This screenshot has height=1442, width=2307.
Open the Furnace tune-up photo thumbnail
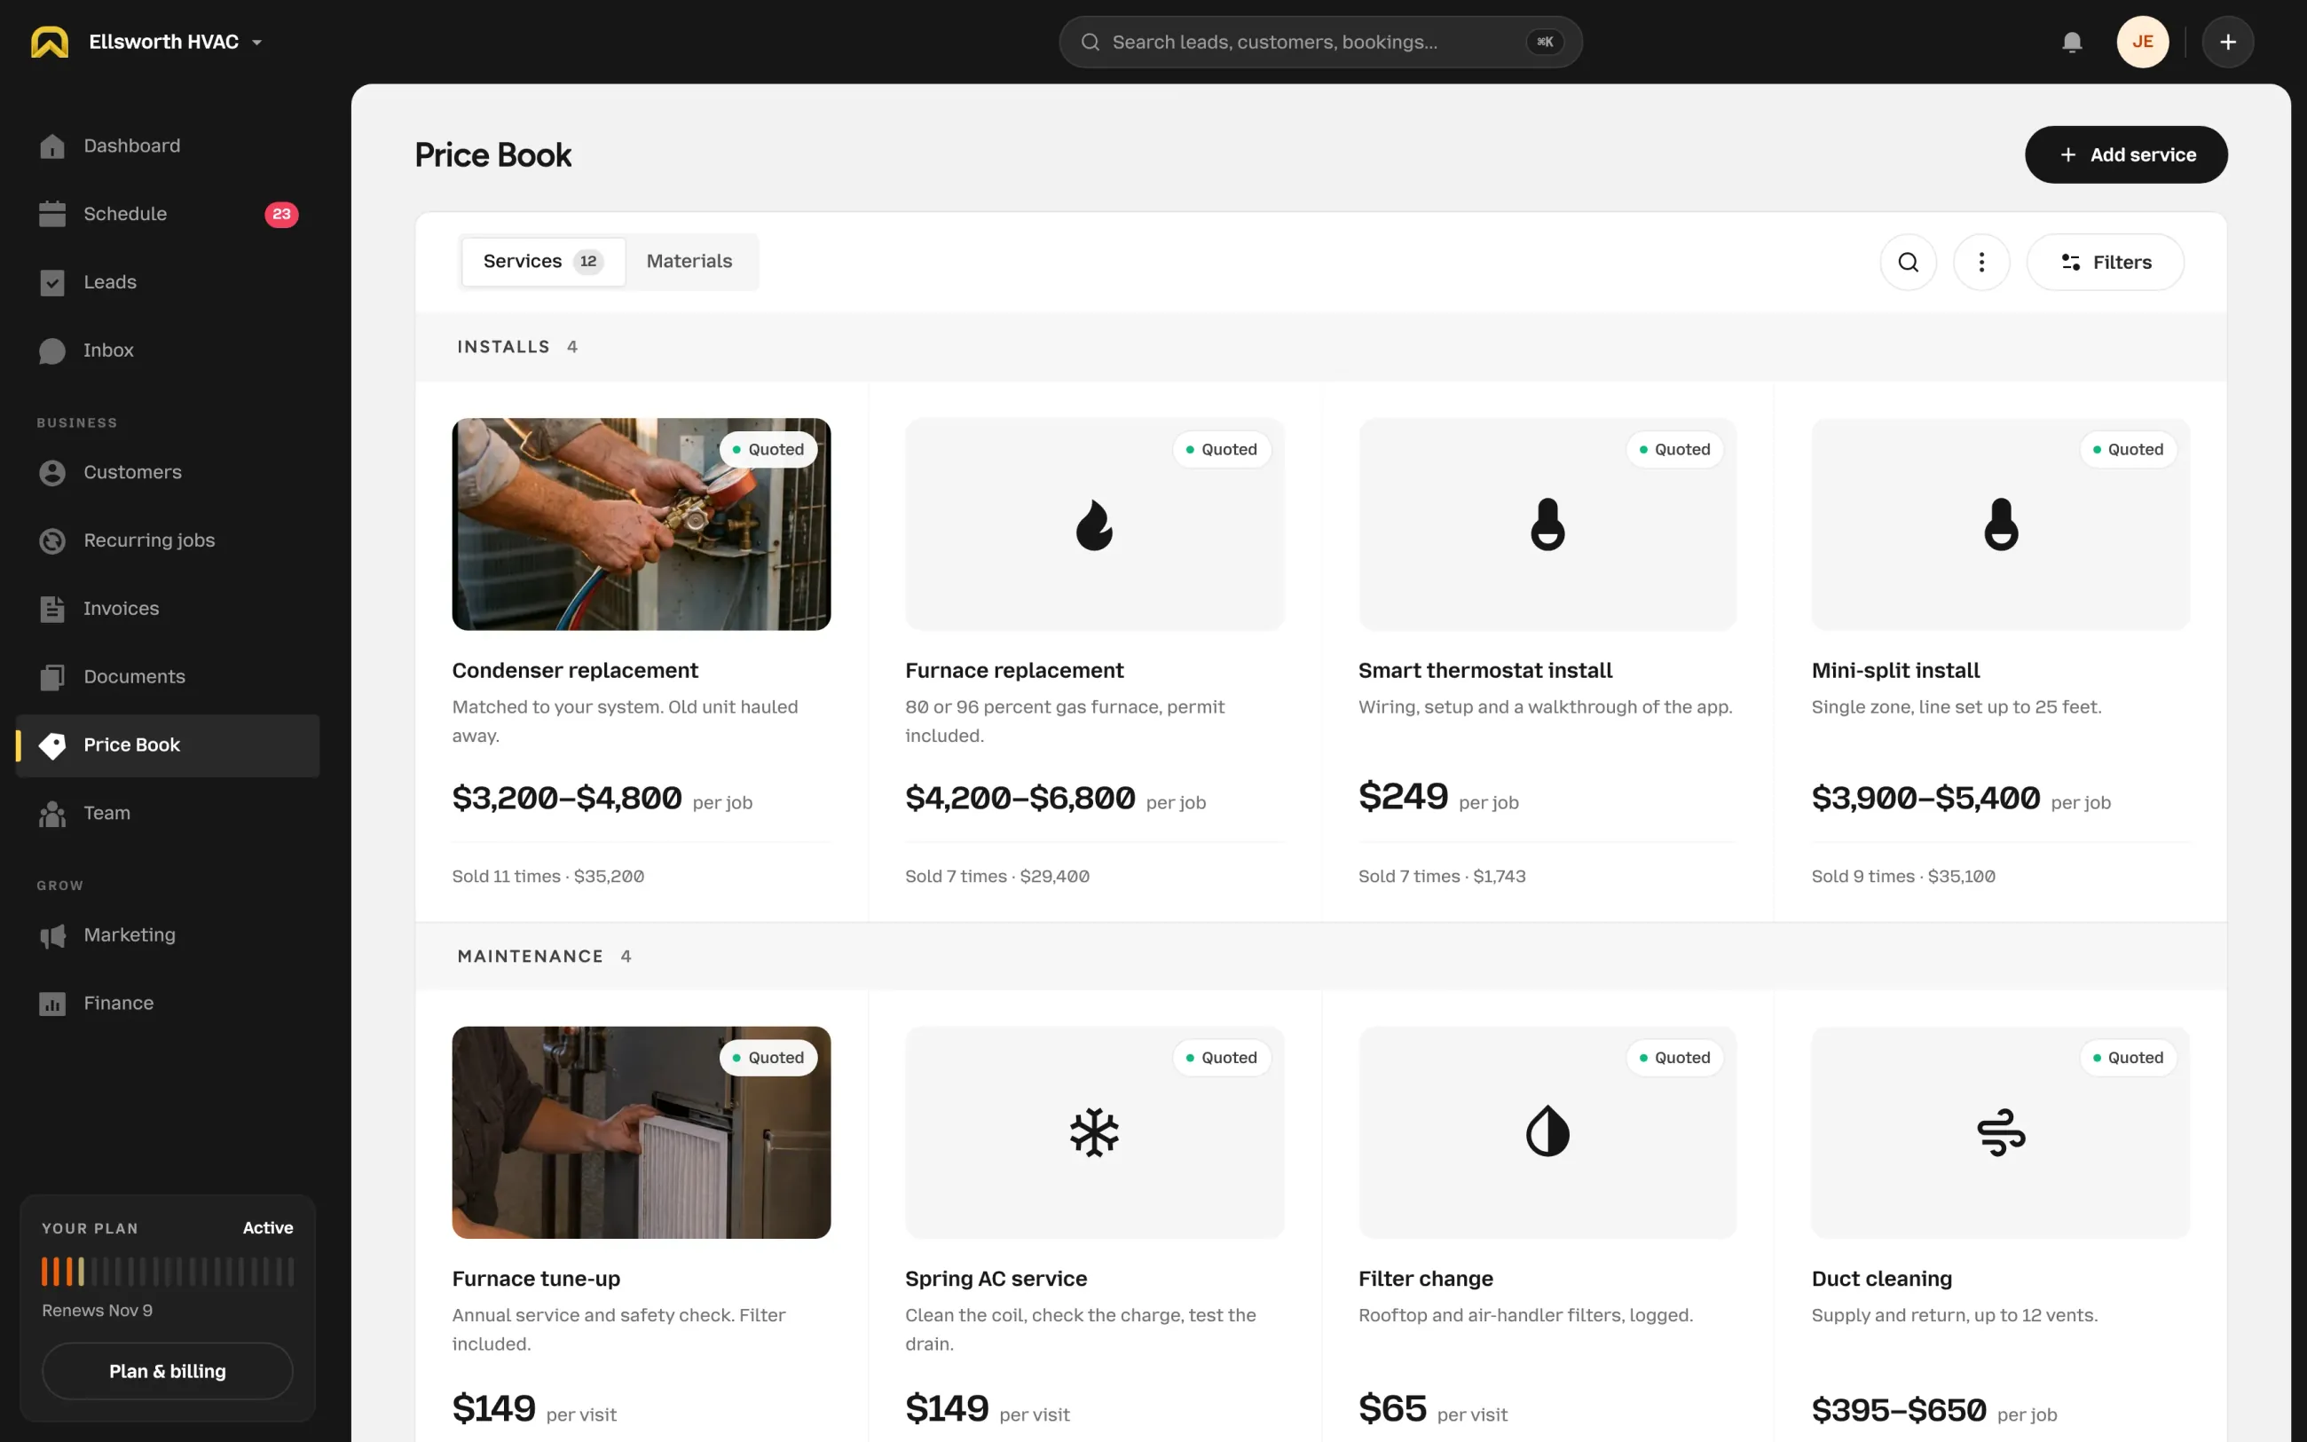641,1132
